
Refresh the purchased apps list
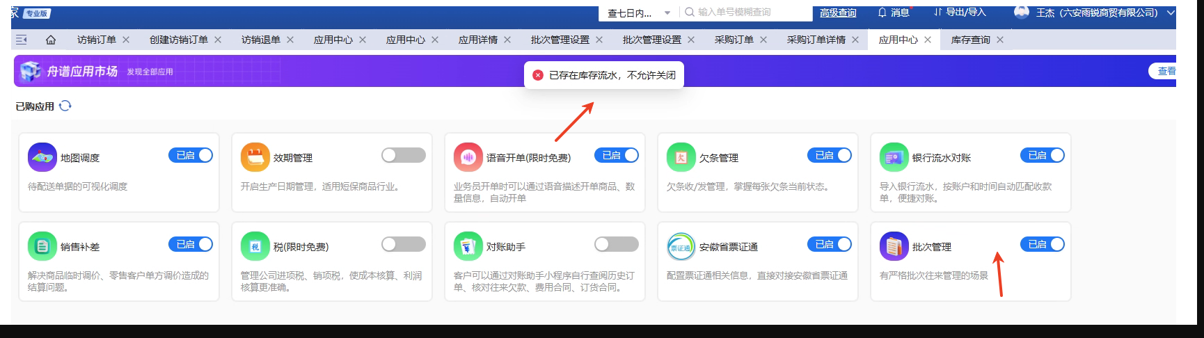point(65,106)
